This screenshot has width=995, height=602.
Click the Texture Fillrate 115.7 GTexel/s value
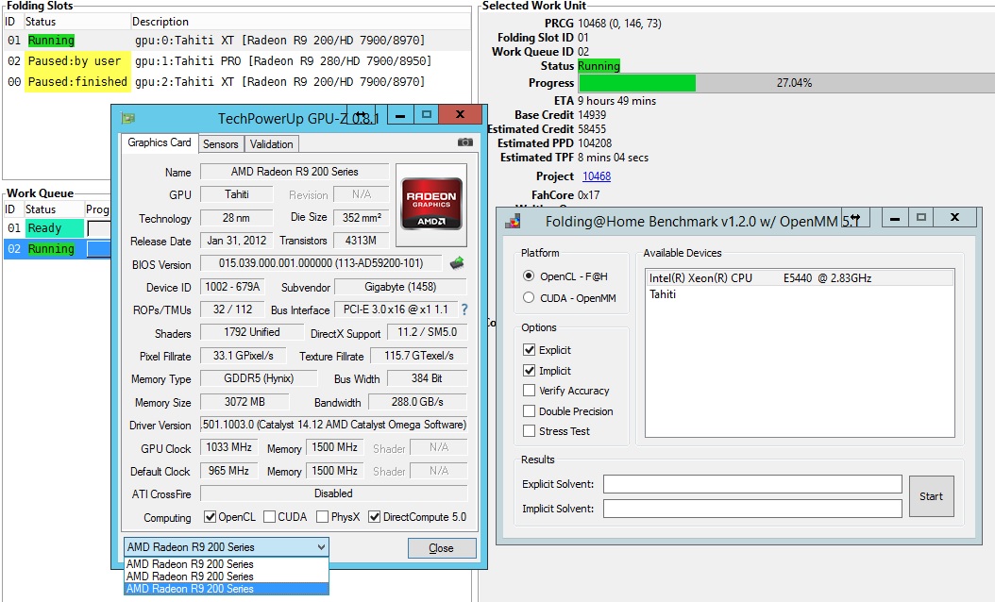(419, 355)
